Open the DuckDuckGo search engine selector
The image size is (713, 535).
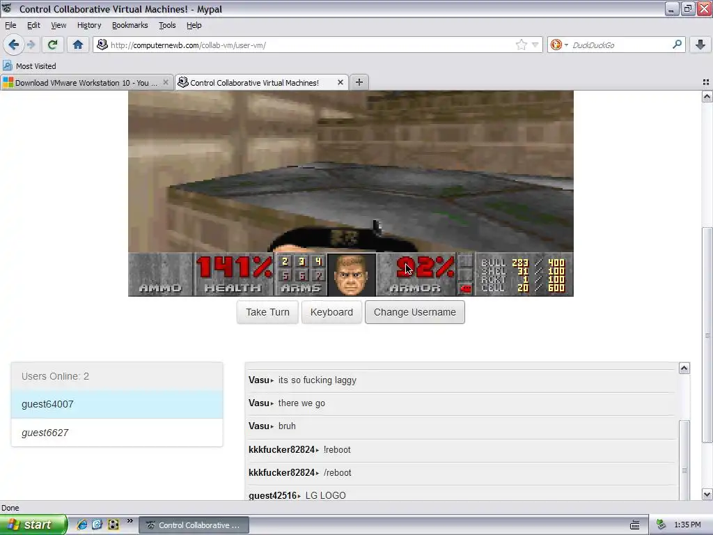(559, 45)
